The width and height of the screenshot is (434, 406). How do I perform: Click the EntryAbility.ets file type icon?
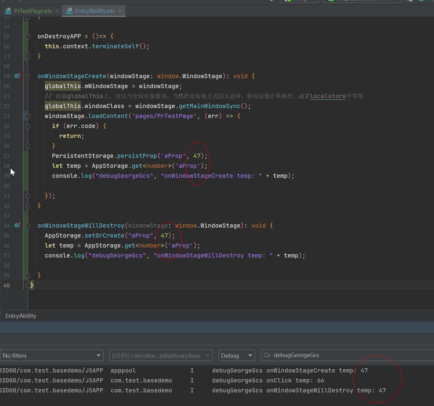[69, 11]
